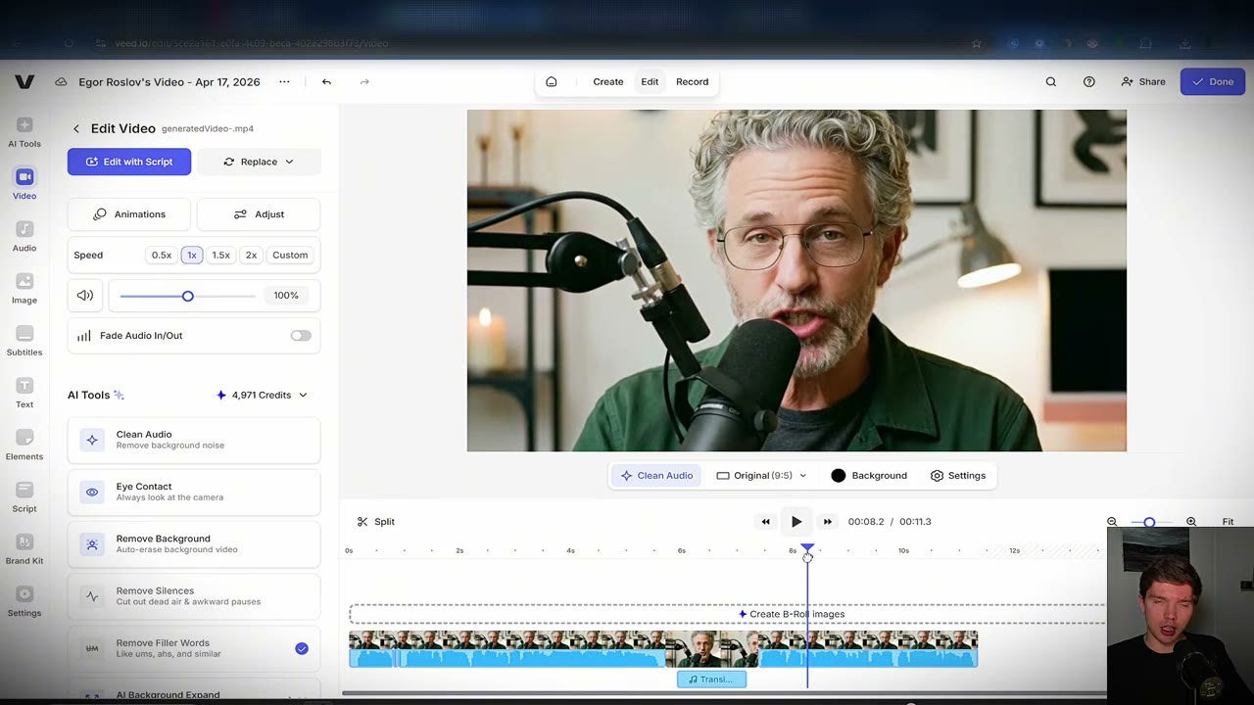Click the VEED logo
The width and height of the screenshot is (1254, 705).
point(24,82)
